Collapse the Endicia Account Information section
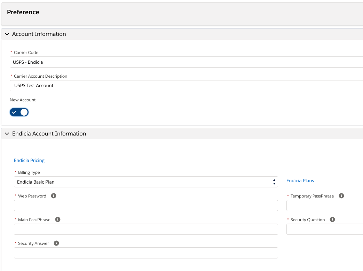This screenshot has height=271, width=363. (x=7, y=134)
